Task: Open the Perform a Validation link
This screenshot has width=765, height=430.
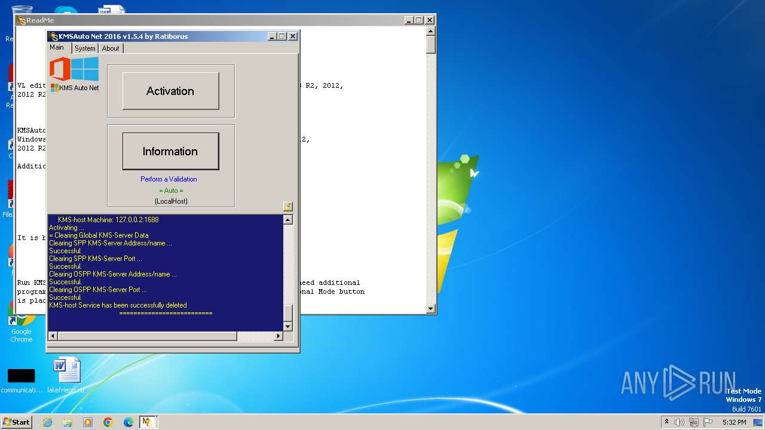Action: [x=169, y=179]
